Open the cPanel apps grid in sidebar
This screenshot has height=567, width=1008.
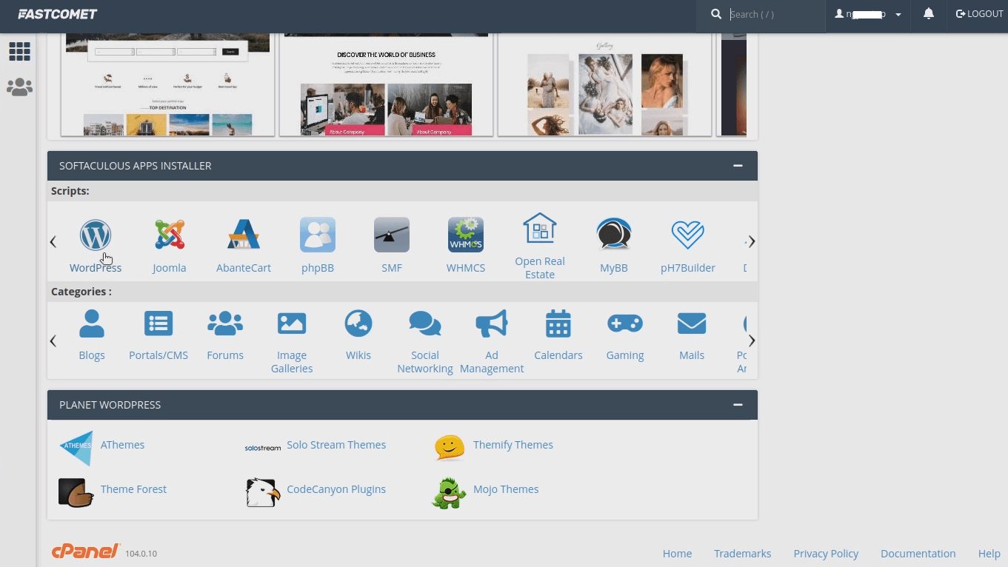click(19, 51)
